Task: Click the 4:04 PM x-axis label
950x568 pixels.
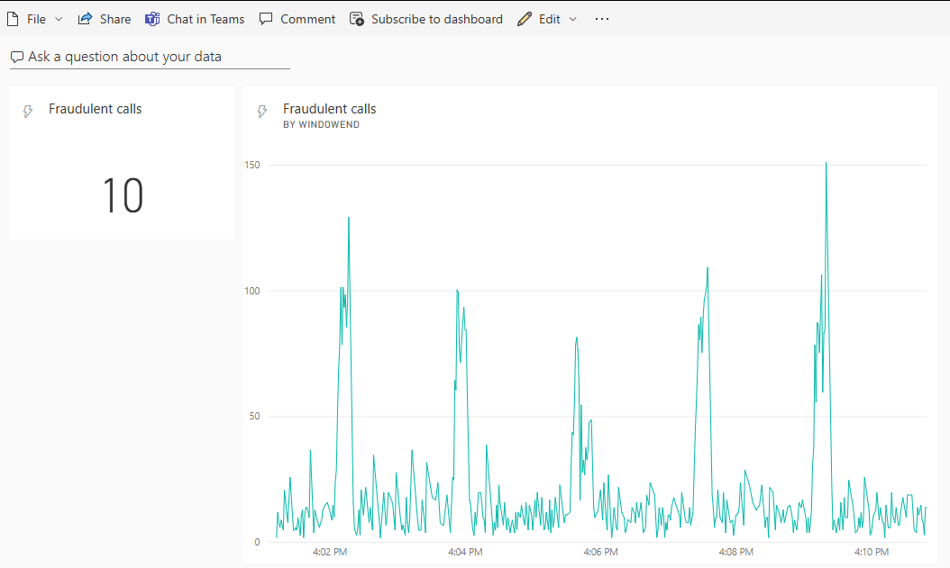Action: [465, 552]
